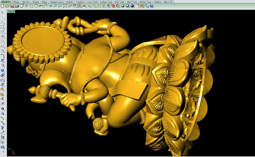255x157 pixels.
Task: Open the Surface Tools tab
Action: coord(106,2)
